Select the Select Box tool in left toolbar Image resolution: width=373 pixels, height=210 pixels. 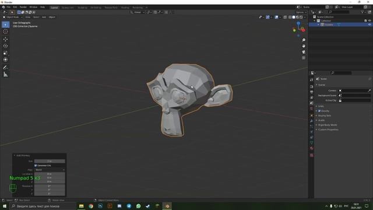tap(5, 24)
